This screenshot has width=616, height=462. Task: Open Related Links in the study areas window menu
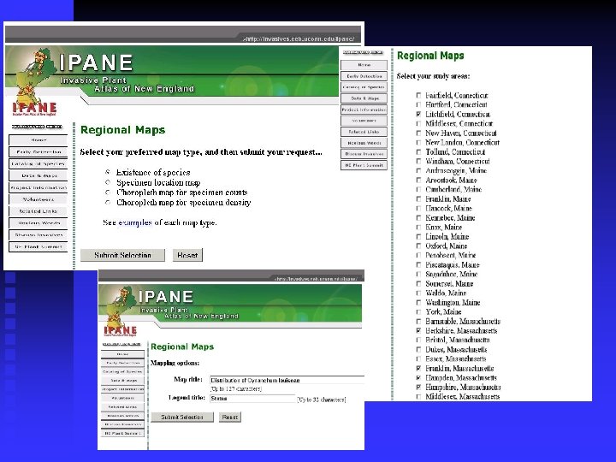coord(364,132)
